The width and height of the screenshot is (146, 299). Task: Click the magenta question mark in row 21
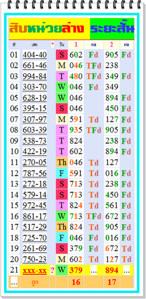(52, 270)
